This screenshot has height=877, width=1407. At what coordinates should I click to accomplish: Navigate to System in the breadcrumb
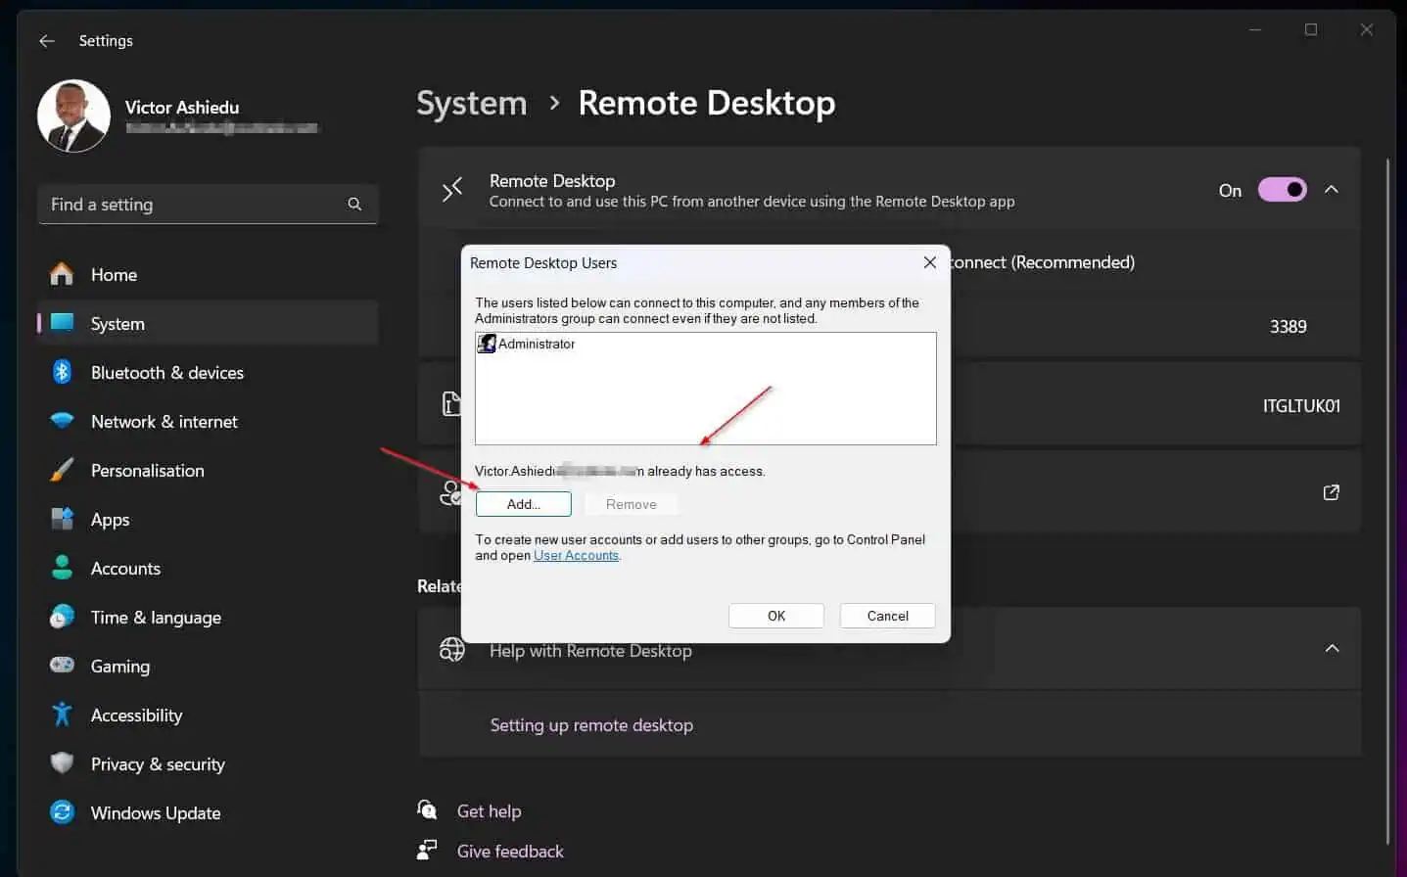point(472,103)
